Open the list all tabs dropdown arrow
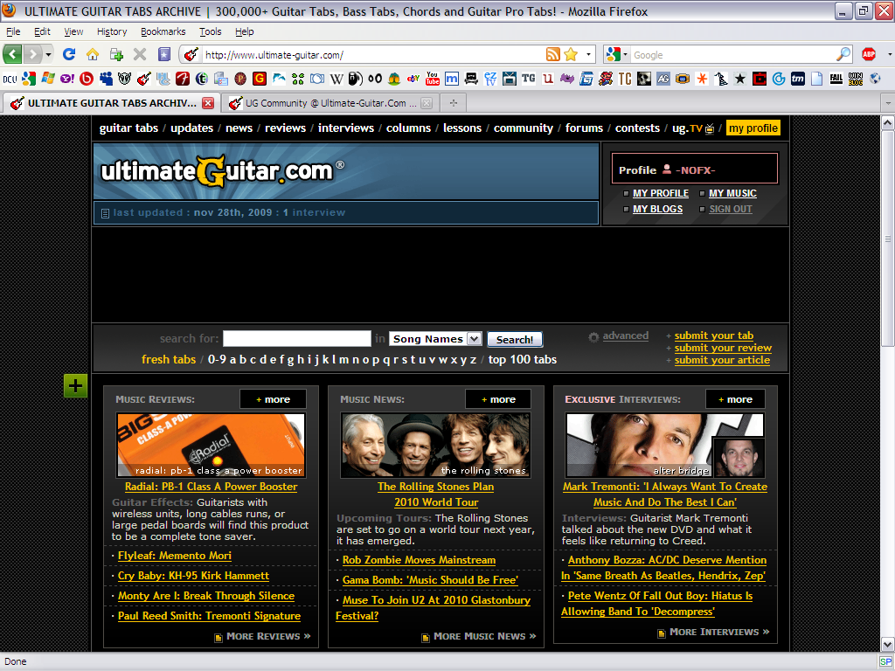 tap(888, 103)
